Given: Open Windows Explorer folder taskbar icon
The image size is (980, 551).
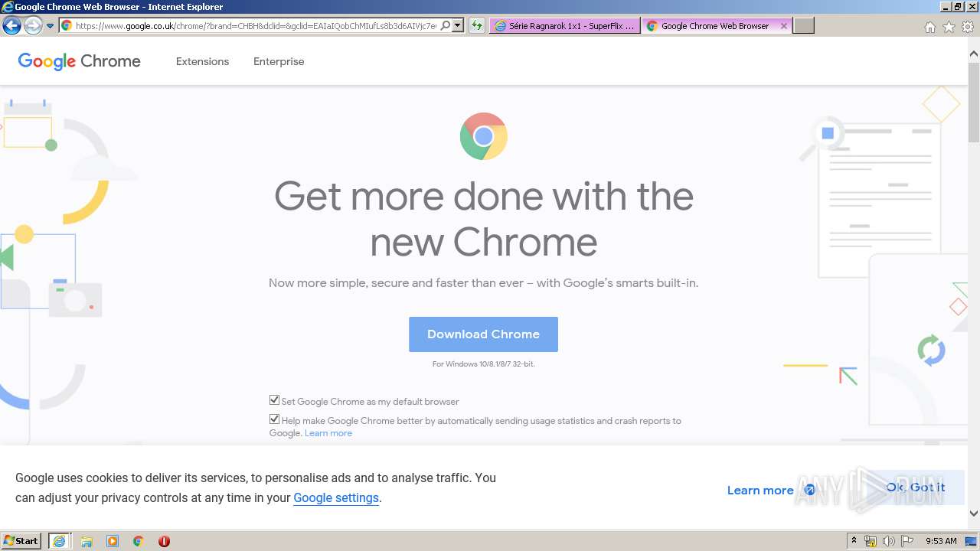Looking at the screenshot, I should coord(87,541).
